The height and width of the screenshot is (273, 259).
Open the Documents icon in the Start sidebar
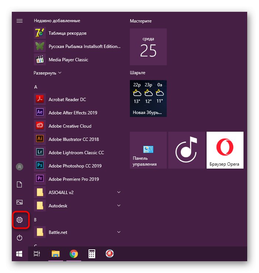(20, 184)
